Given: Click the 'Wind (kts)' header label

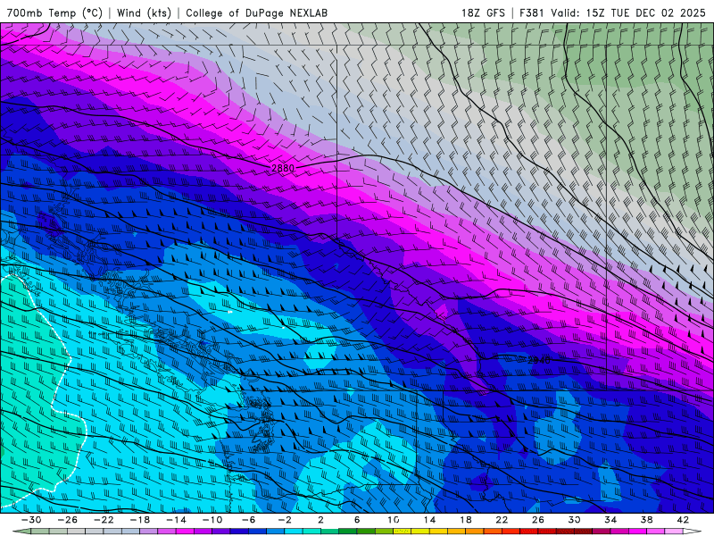Looking at the screenshot, I should pos(144,13).
